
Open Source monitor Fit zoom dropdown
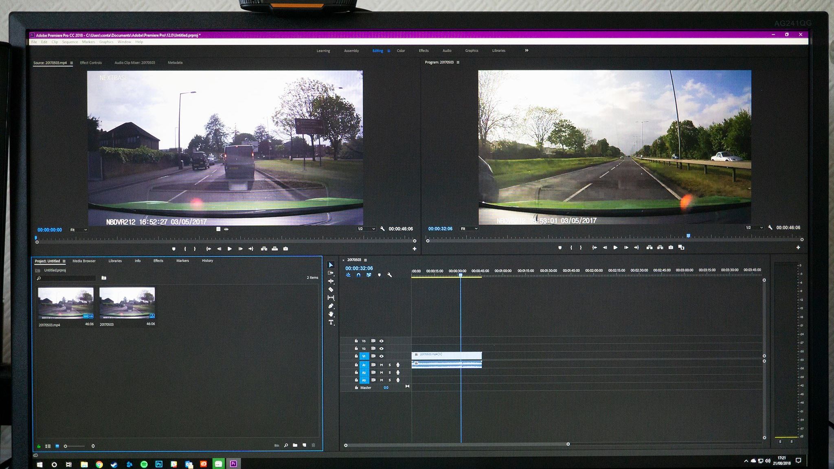click(x=78, y=230)
